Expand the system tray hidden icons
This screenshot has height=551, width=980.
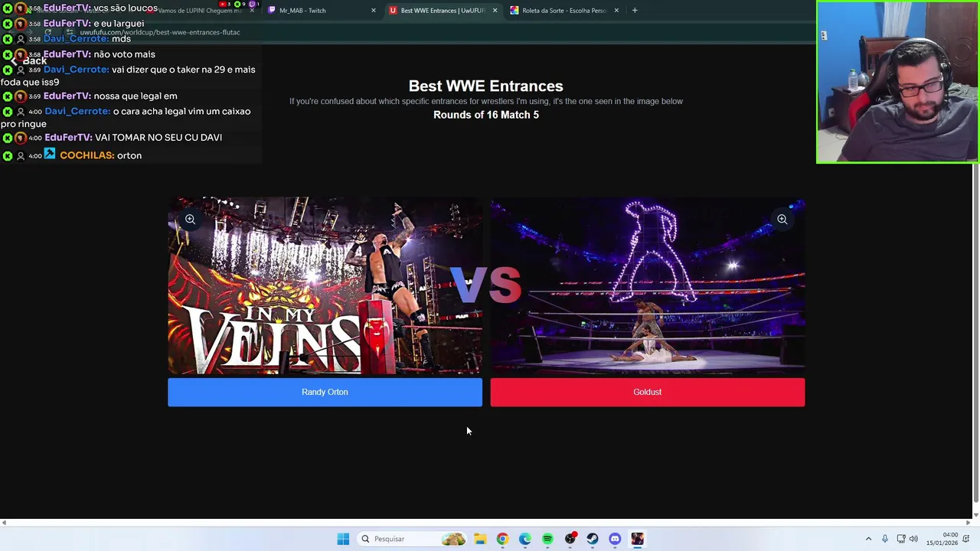[x=868, y=539]
